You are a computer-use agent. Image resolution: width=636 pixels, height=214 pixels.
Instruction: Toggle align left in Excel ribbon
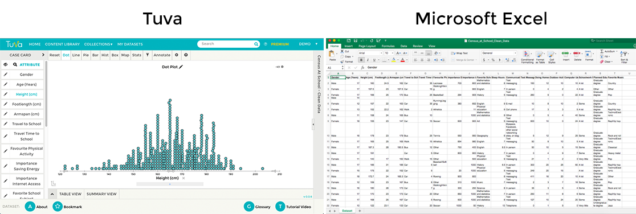[416, 60]
